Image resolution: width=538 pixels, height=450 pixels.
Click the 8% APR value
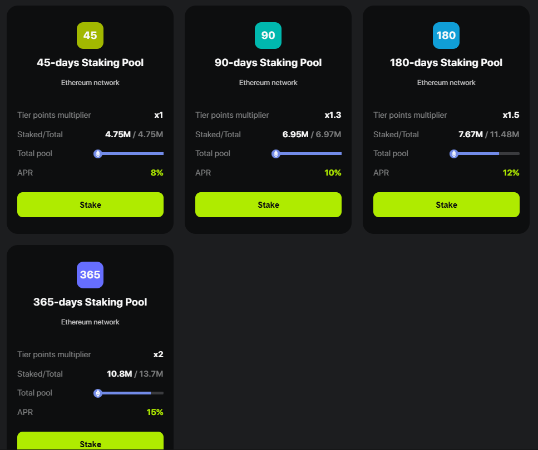click(157, 173)
